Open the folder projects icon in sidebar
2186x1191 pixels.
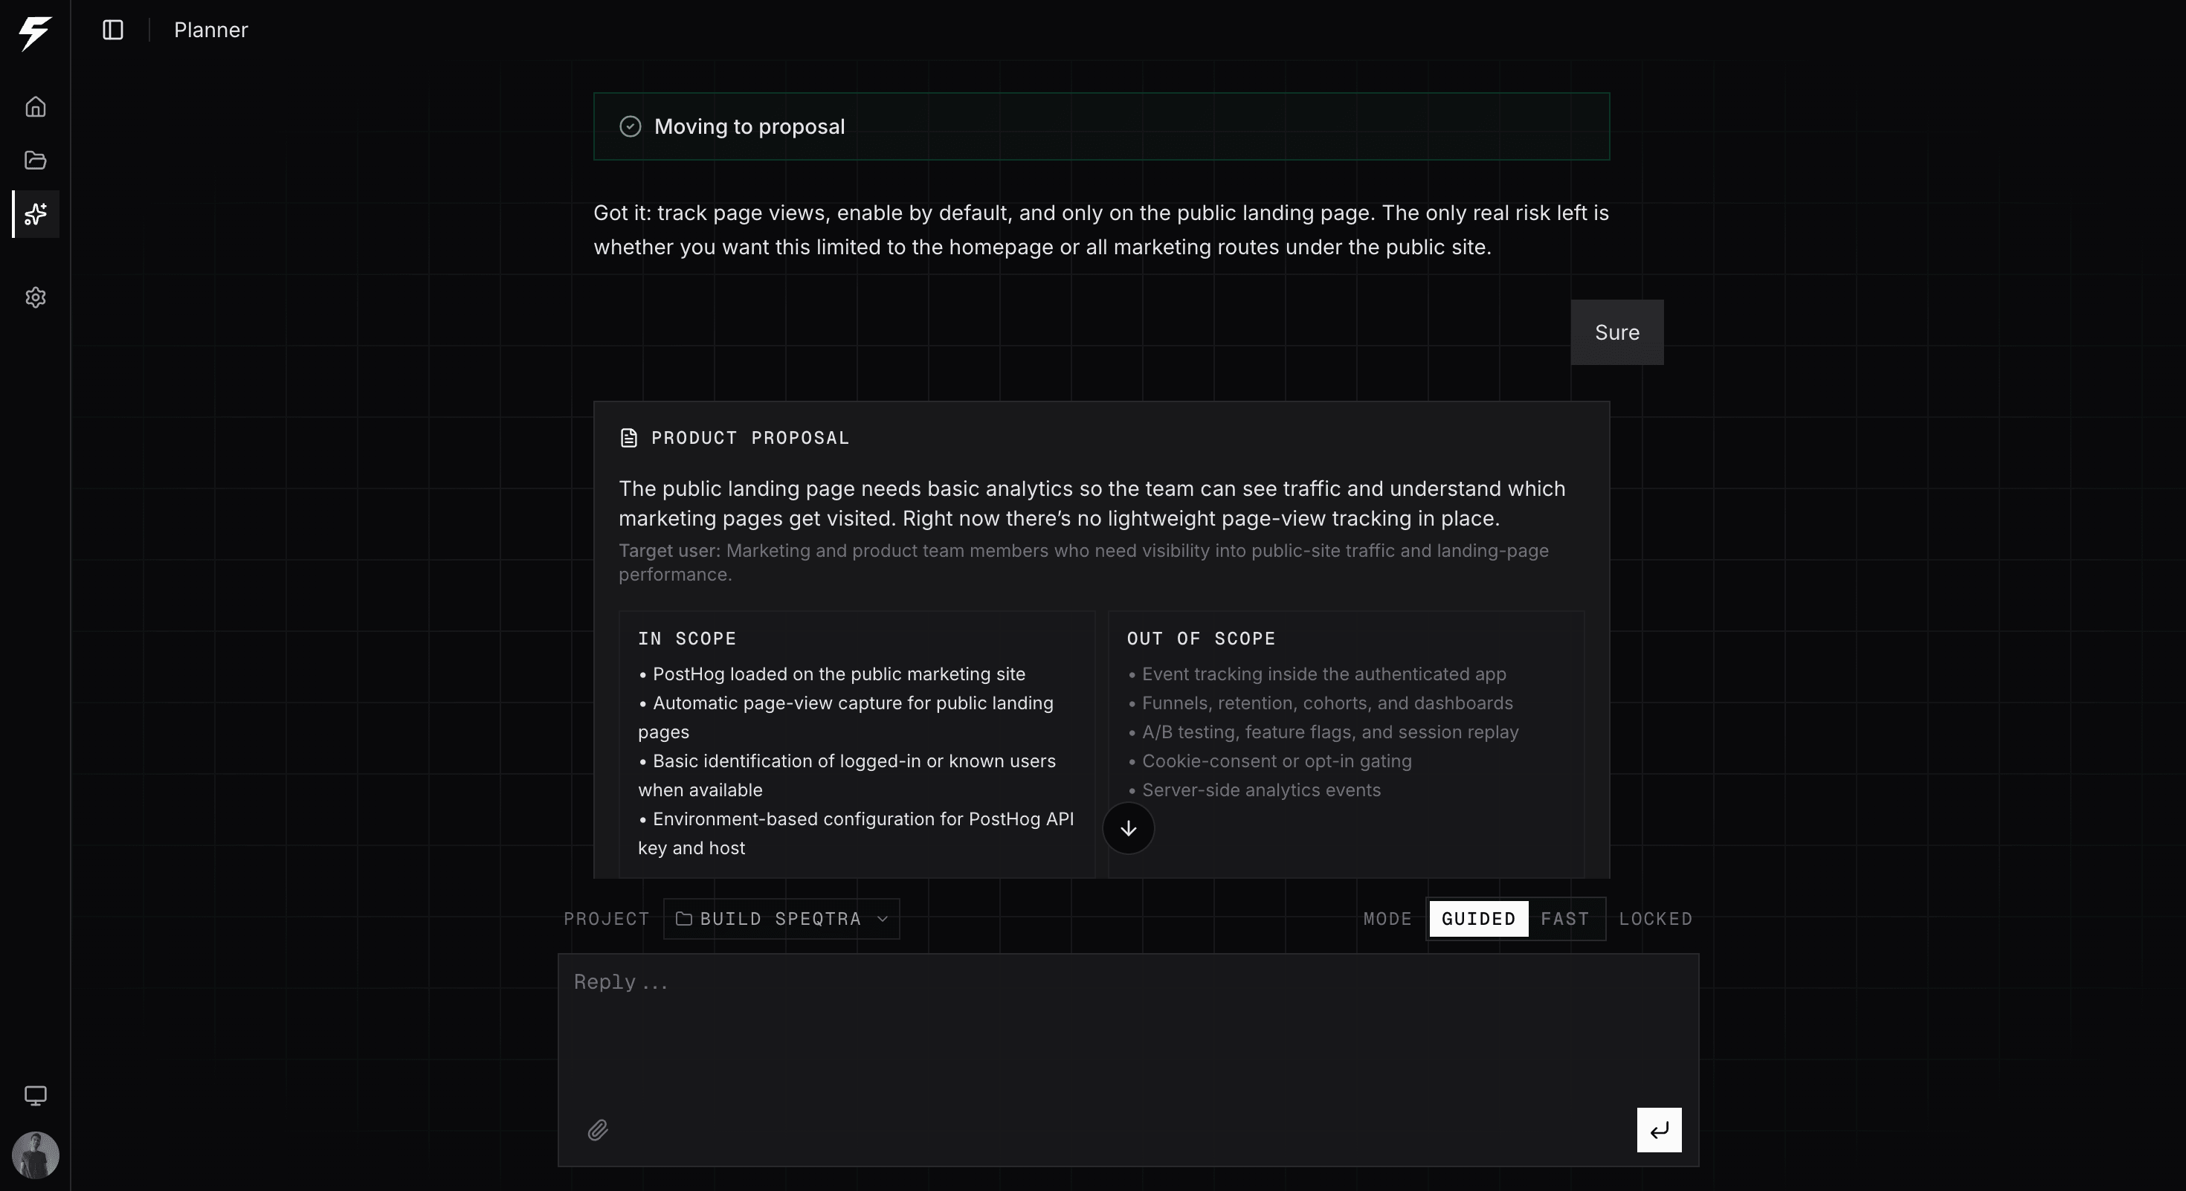35,161
